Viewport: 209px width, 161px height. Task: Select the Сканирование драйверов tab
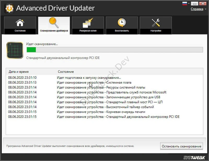tap(54, 25)
